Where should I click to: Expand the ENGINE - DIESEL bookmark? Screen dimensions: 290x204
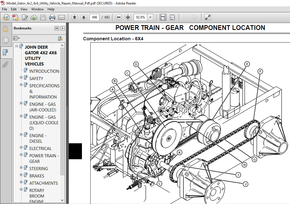point(21,134)
